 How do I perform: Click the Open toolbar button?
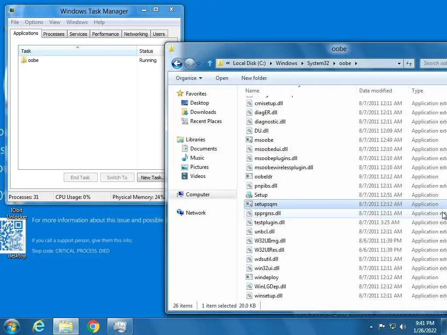coord(222,78)
